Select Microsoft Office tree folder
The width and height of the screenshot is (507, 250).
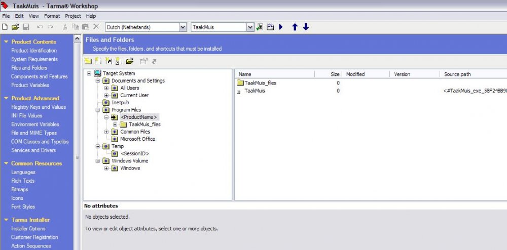click(x=137, y=139)
